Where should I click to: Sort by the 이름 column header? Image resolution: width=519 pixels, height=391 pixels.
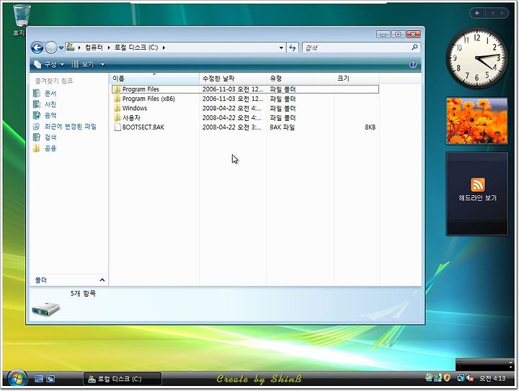click(x=154, y=78)
